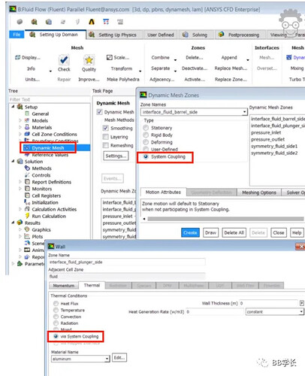The height and width of the screenshot is (376, 305).
Task: Click the Cell Registers icon
Action: coord(27,195)
